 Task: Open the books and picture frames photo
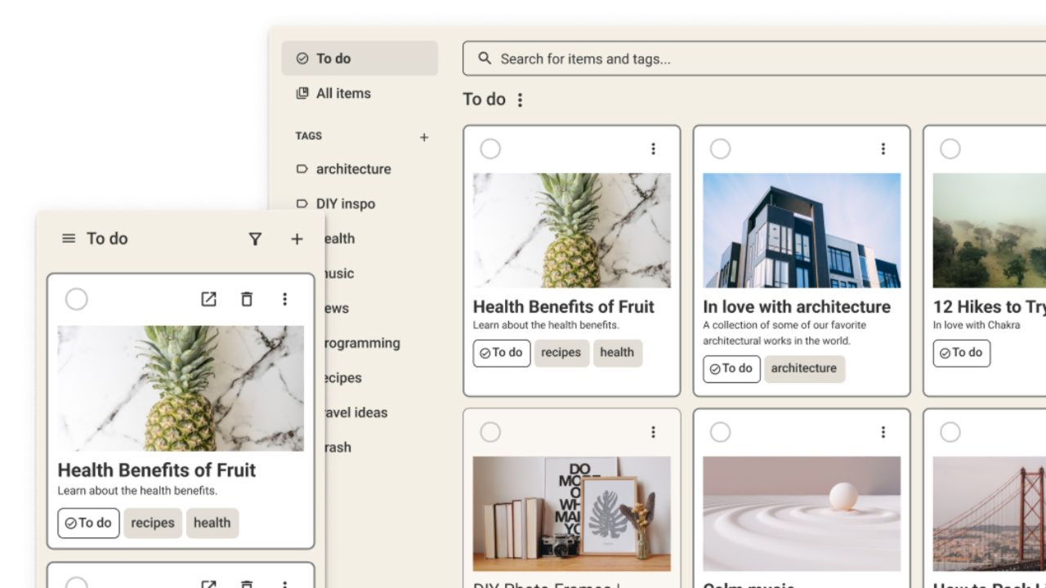(572, 514)
